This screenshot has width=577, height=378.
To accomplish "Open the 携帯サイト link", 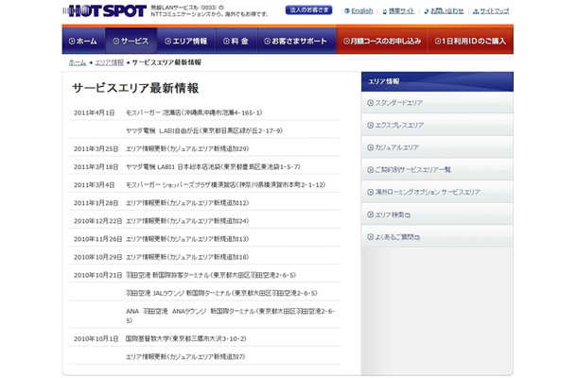I will coord(401,11).
